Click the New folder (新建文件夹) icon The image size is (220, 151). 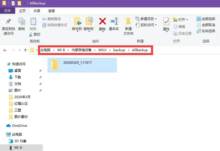click(128, 21)
